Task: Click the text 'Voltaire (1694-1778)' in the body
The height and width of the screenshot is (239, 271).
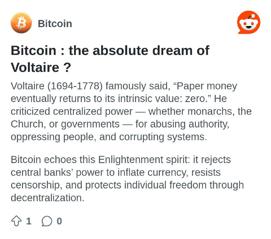Action: point(57,86)
